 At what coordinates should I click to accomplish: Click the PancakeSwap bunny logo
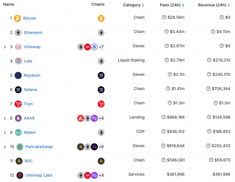point(20,147)
